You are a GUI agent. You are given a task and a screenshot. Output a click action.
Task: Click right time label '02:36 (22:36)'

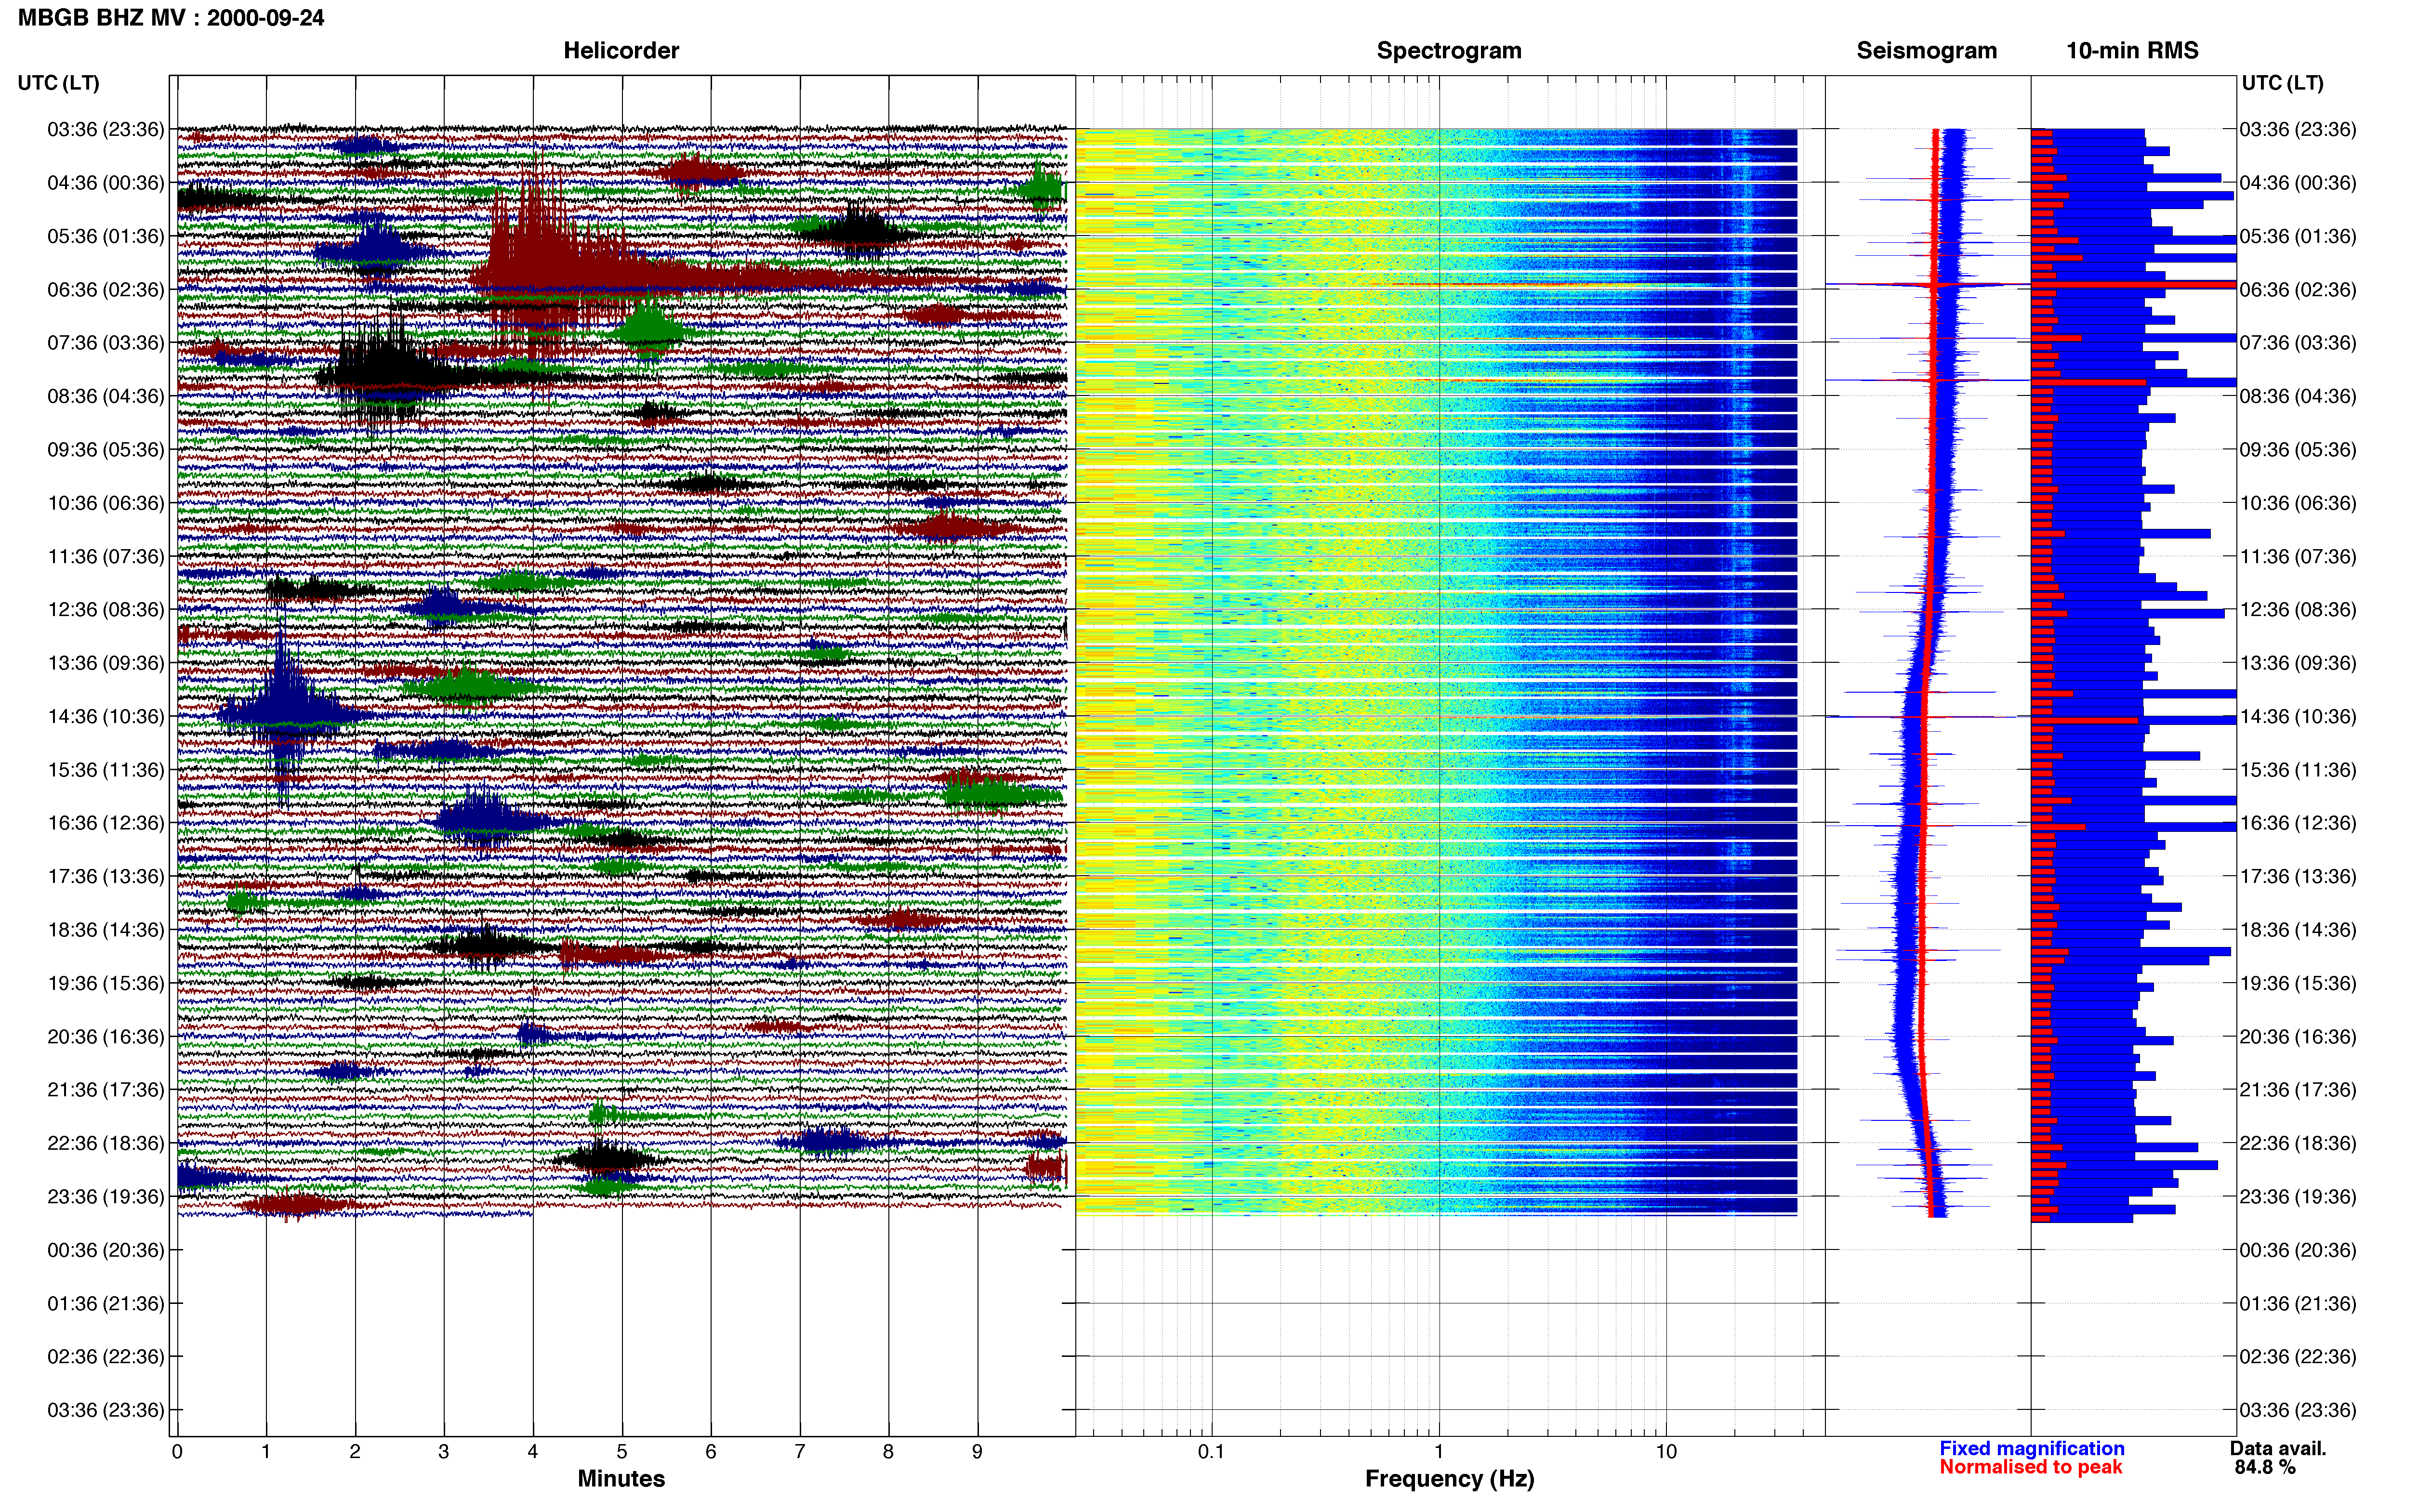[x=2298, y=1357]
